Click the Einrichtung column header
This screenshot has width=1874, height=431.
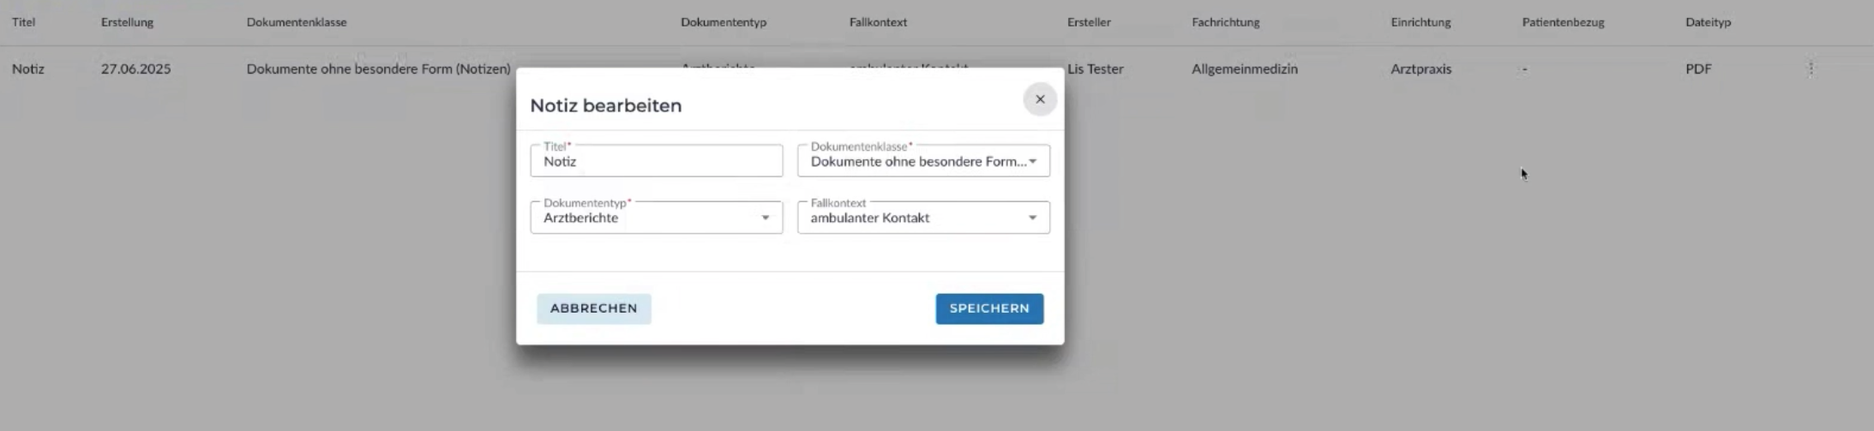[1421, 22]
